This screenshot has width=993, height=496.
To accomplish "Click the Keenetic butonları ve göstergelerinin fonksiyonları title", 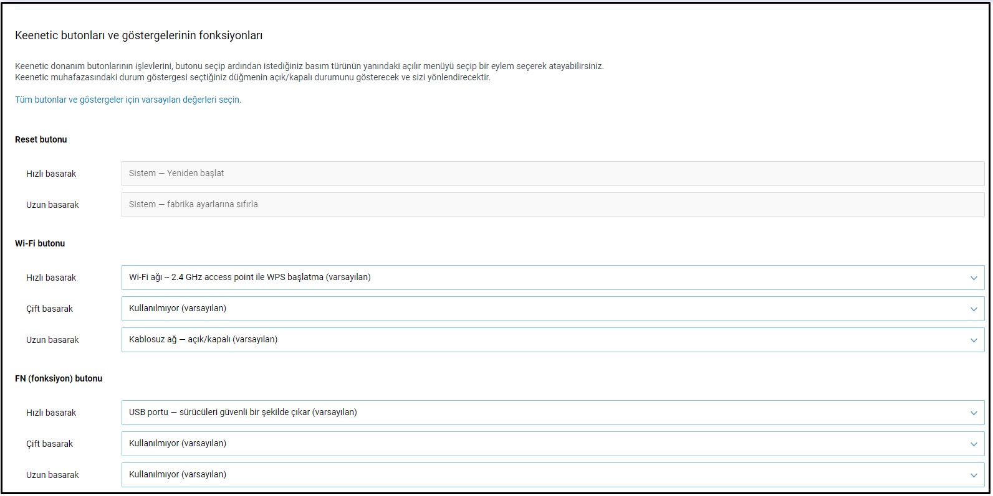I will pyautogui.click(x=138, y=35).
